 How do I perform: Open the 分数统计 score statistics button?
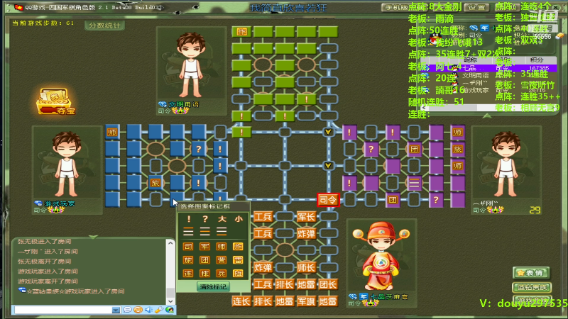(x=104, y=26)
